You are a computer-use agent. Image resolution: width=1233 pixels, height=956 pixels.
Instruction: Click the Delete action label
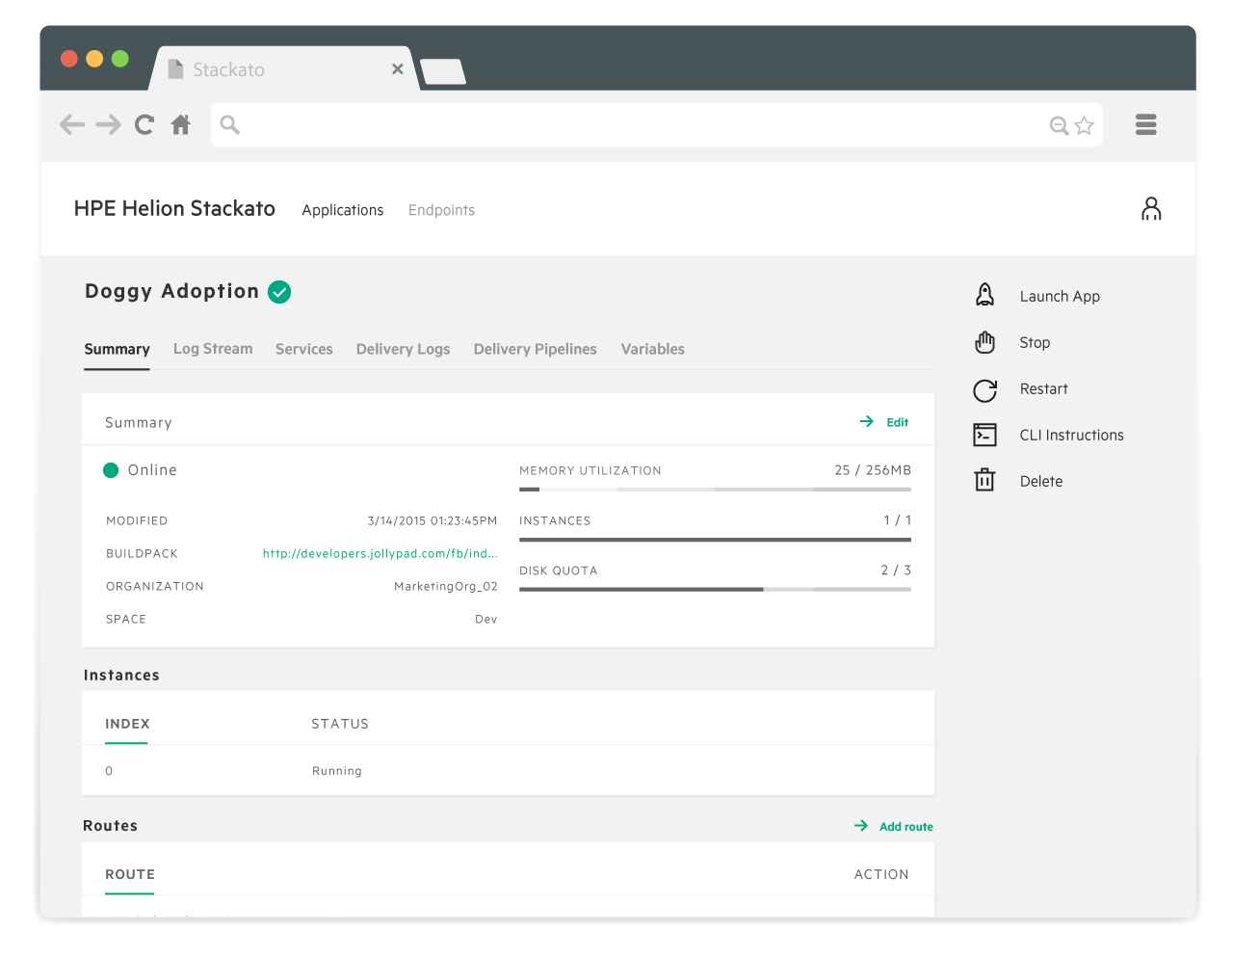1041,481
